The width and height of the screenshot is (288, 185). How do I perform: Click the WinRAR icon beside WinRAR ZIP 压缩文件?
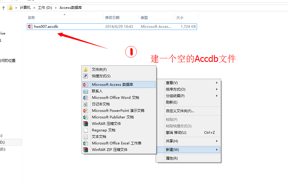click(86, 150)
